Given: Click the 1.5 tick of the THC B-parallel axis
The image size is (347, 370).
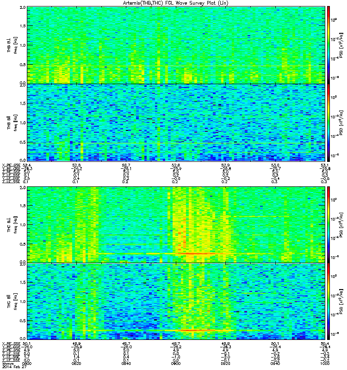Looking at the screenshot, I should (23, 283).
